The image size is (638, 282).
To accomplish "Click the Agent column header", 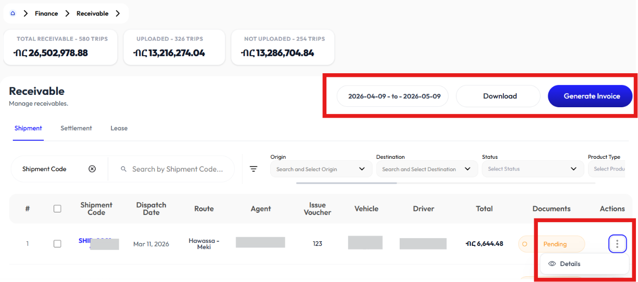I will pos(260,209).
